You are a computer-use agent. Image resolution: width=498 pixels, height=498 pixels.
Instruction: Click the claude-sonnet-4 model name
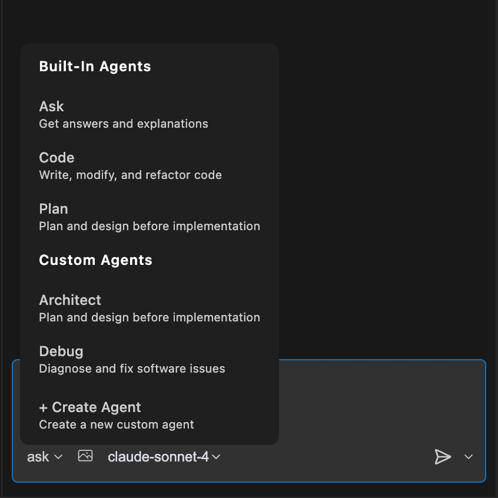[x=158, y=457]
